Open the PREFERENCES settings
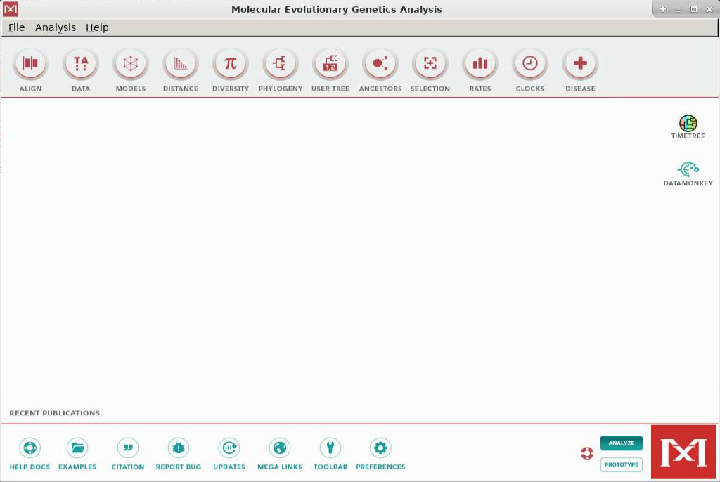720x482 pixels. [380, 446]
